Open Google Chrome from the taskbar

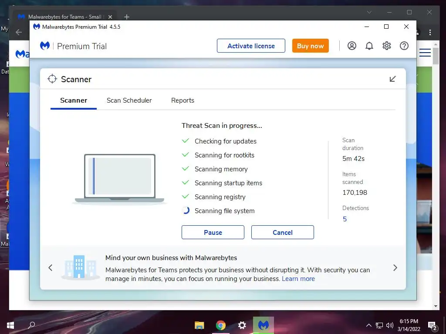point(221,325)
